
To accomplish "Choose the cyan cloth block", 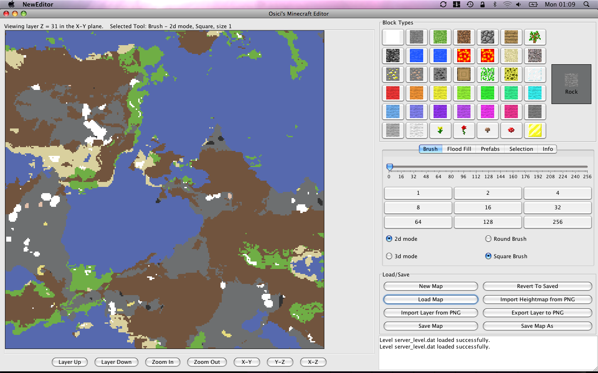I will coord(535,93).
